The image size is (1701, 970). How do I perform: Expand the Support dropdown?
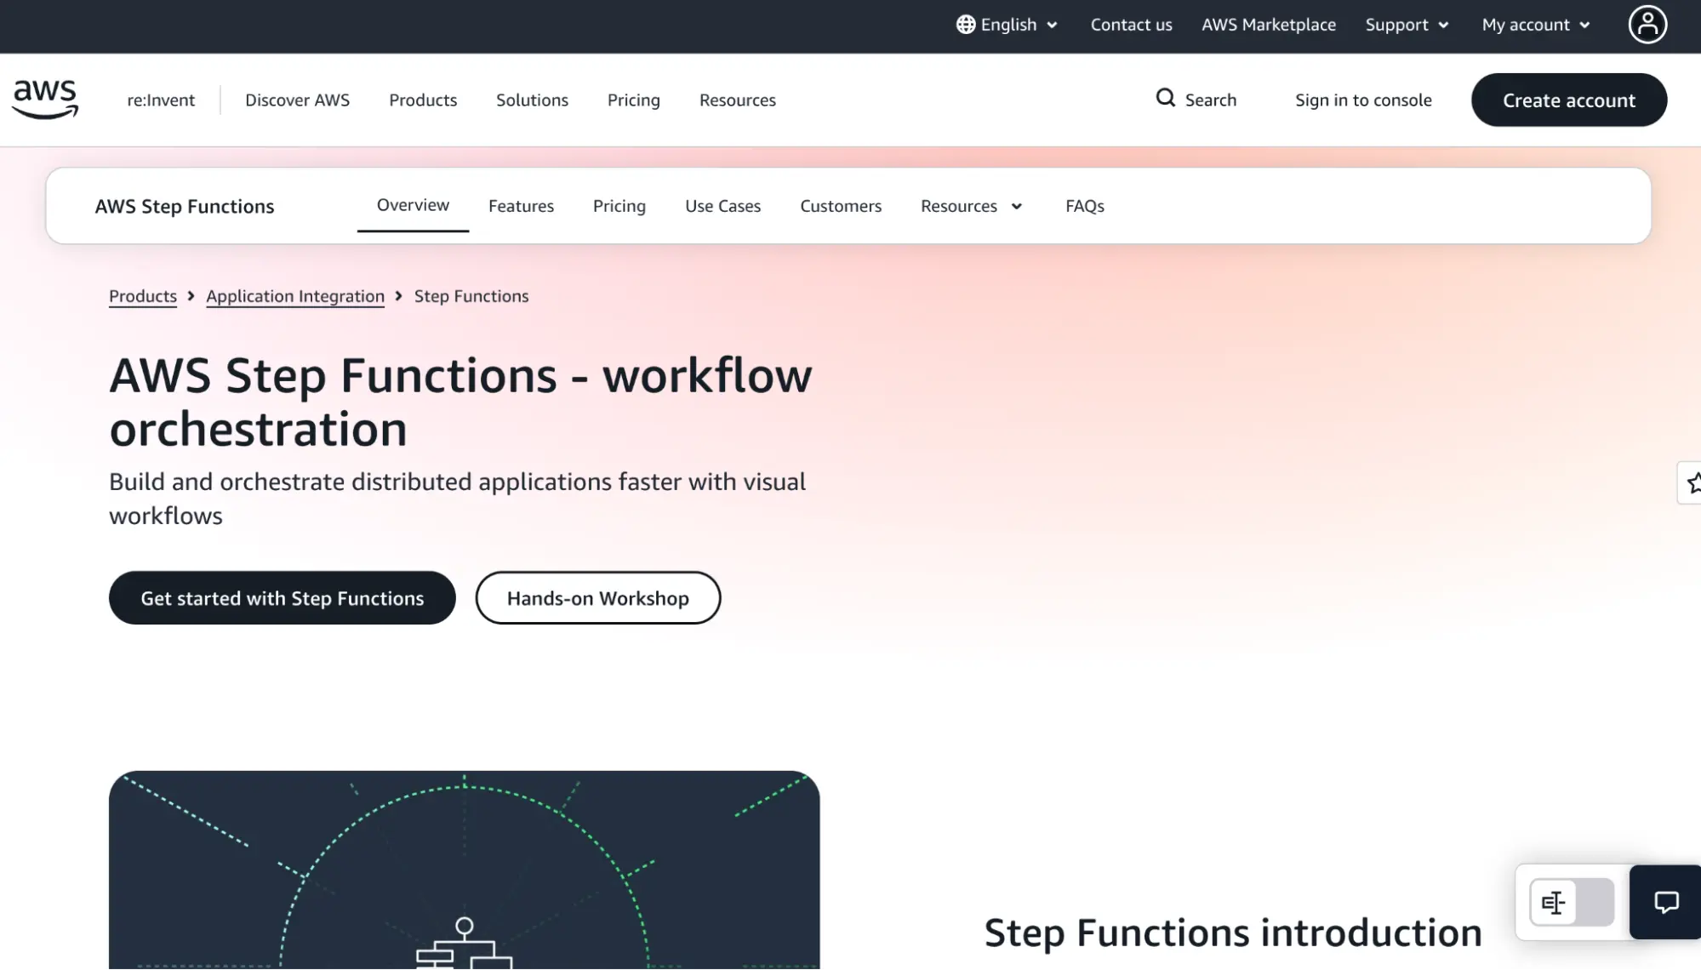coord(1407,25)
